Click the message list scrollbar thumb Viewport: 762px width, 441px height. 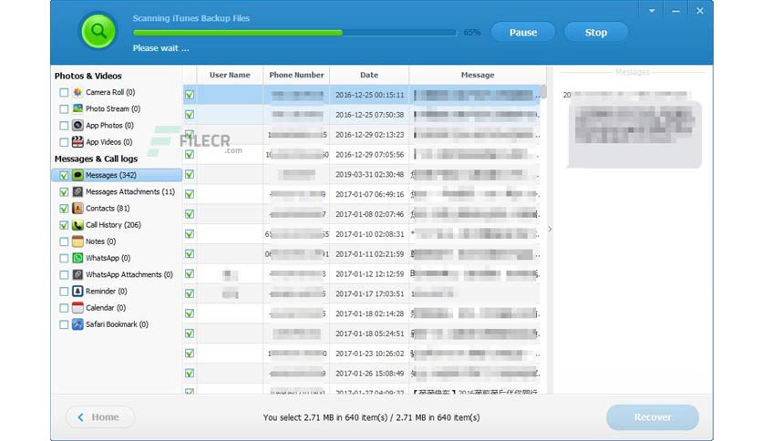pyautogui.click(x=543, y=91)
